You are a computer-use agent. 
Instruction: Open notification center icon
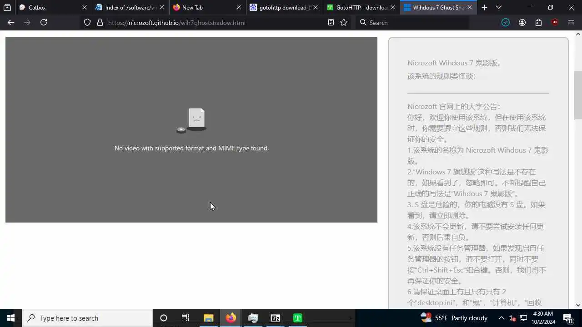568,318
